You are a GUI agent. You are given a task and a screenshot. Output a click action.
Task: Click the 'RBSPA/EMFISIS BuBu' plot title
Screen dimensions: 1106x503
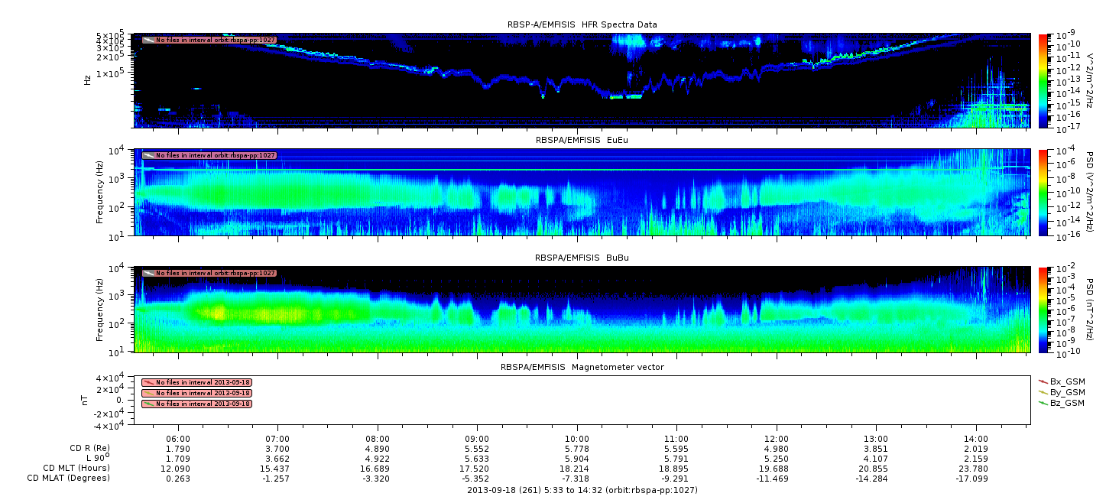point(582,258)
